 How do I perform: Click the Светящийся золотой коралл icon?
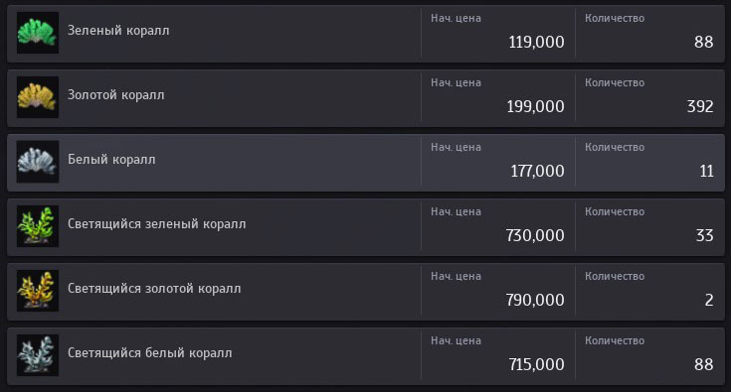coord(38,291)
